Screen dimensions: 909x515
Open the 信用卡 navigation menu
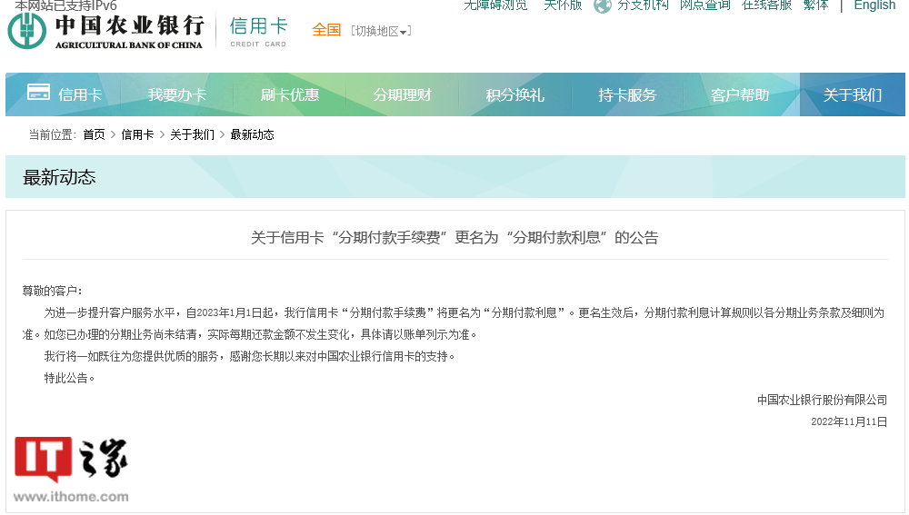point(80,94)
